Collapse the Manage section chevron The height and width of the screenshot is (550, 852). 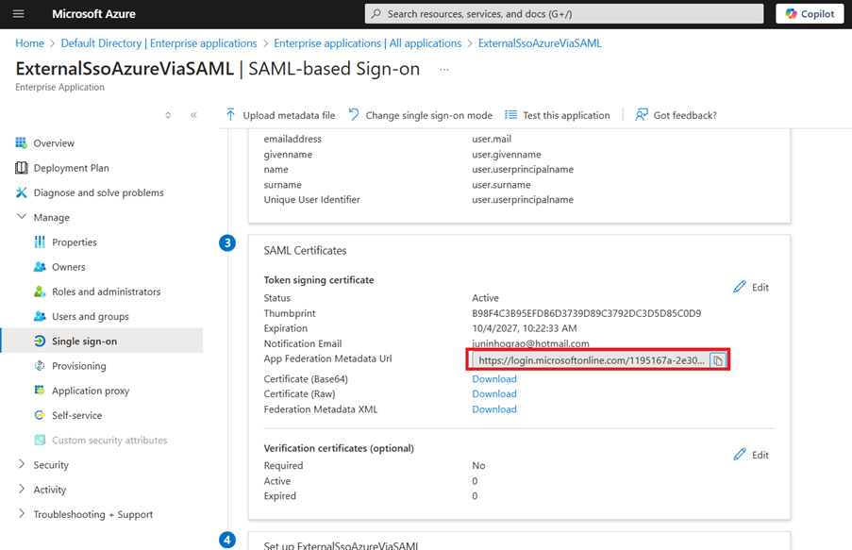pyautogui.click(x=22, y=217)
